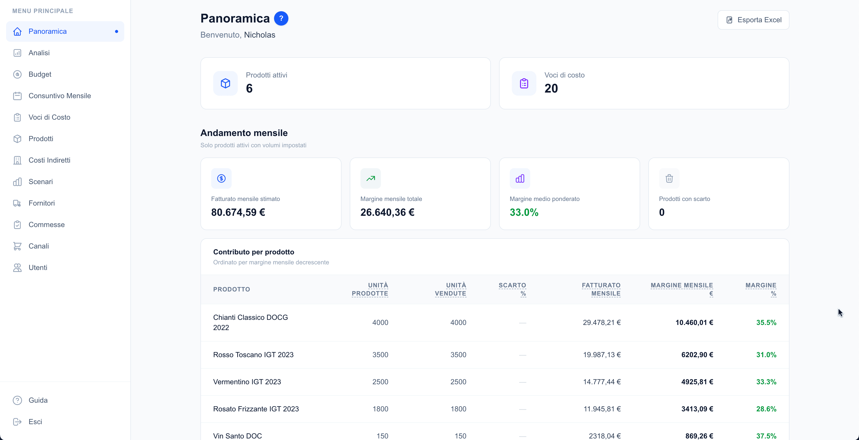Screen dimensions: 859x440
Task: Click the Canali shopping cart icon
Action: pos(17,246)
